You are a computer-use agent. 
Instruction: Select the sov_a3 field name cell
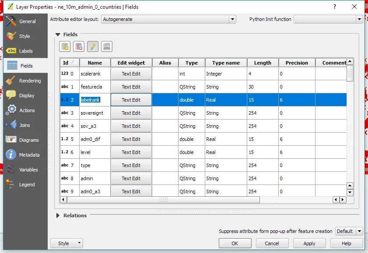pyautogui.click(x=95, y=126)
